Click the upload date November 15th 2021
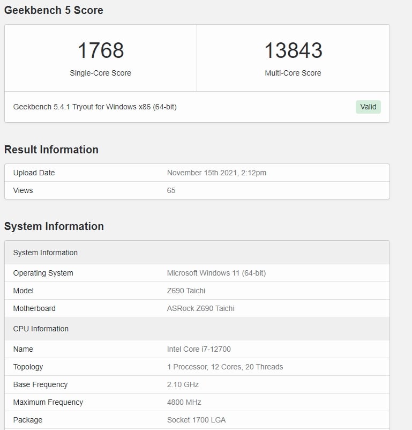 pos(216,173)
